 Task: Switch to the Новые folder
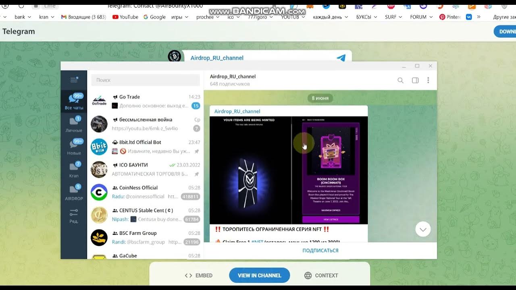click(x=74, y=147)
